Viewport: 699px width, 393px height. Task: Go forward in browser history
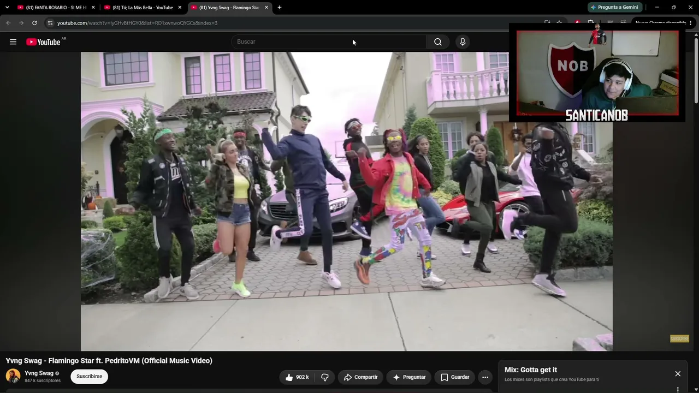point(21,23)
